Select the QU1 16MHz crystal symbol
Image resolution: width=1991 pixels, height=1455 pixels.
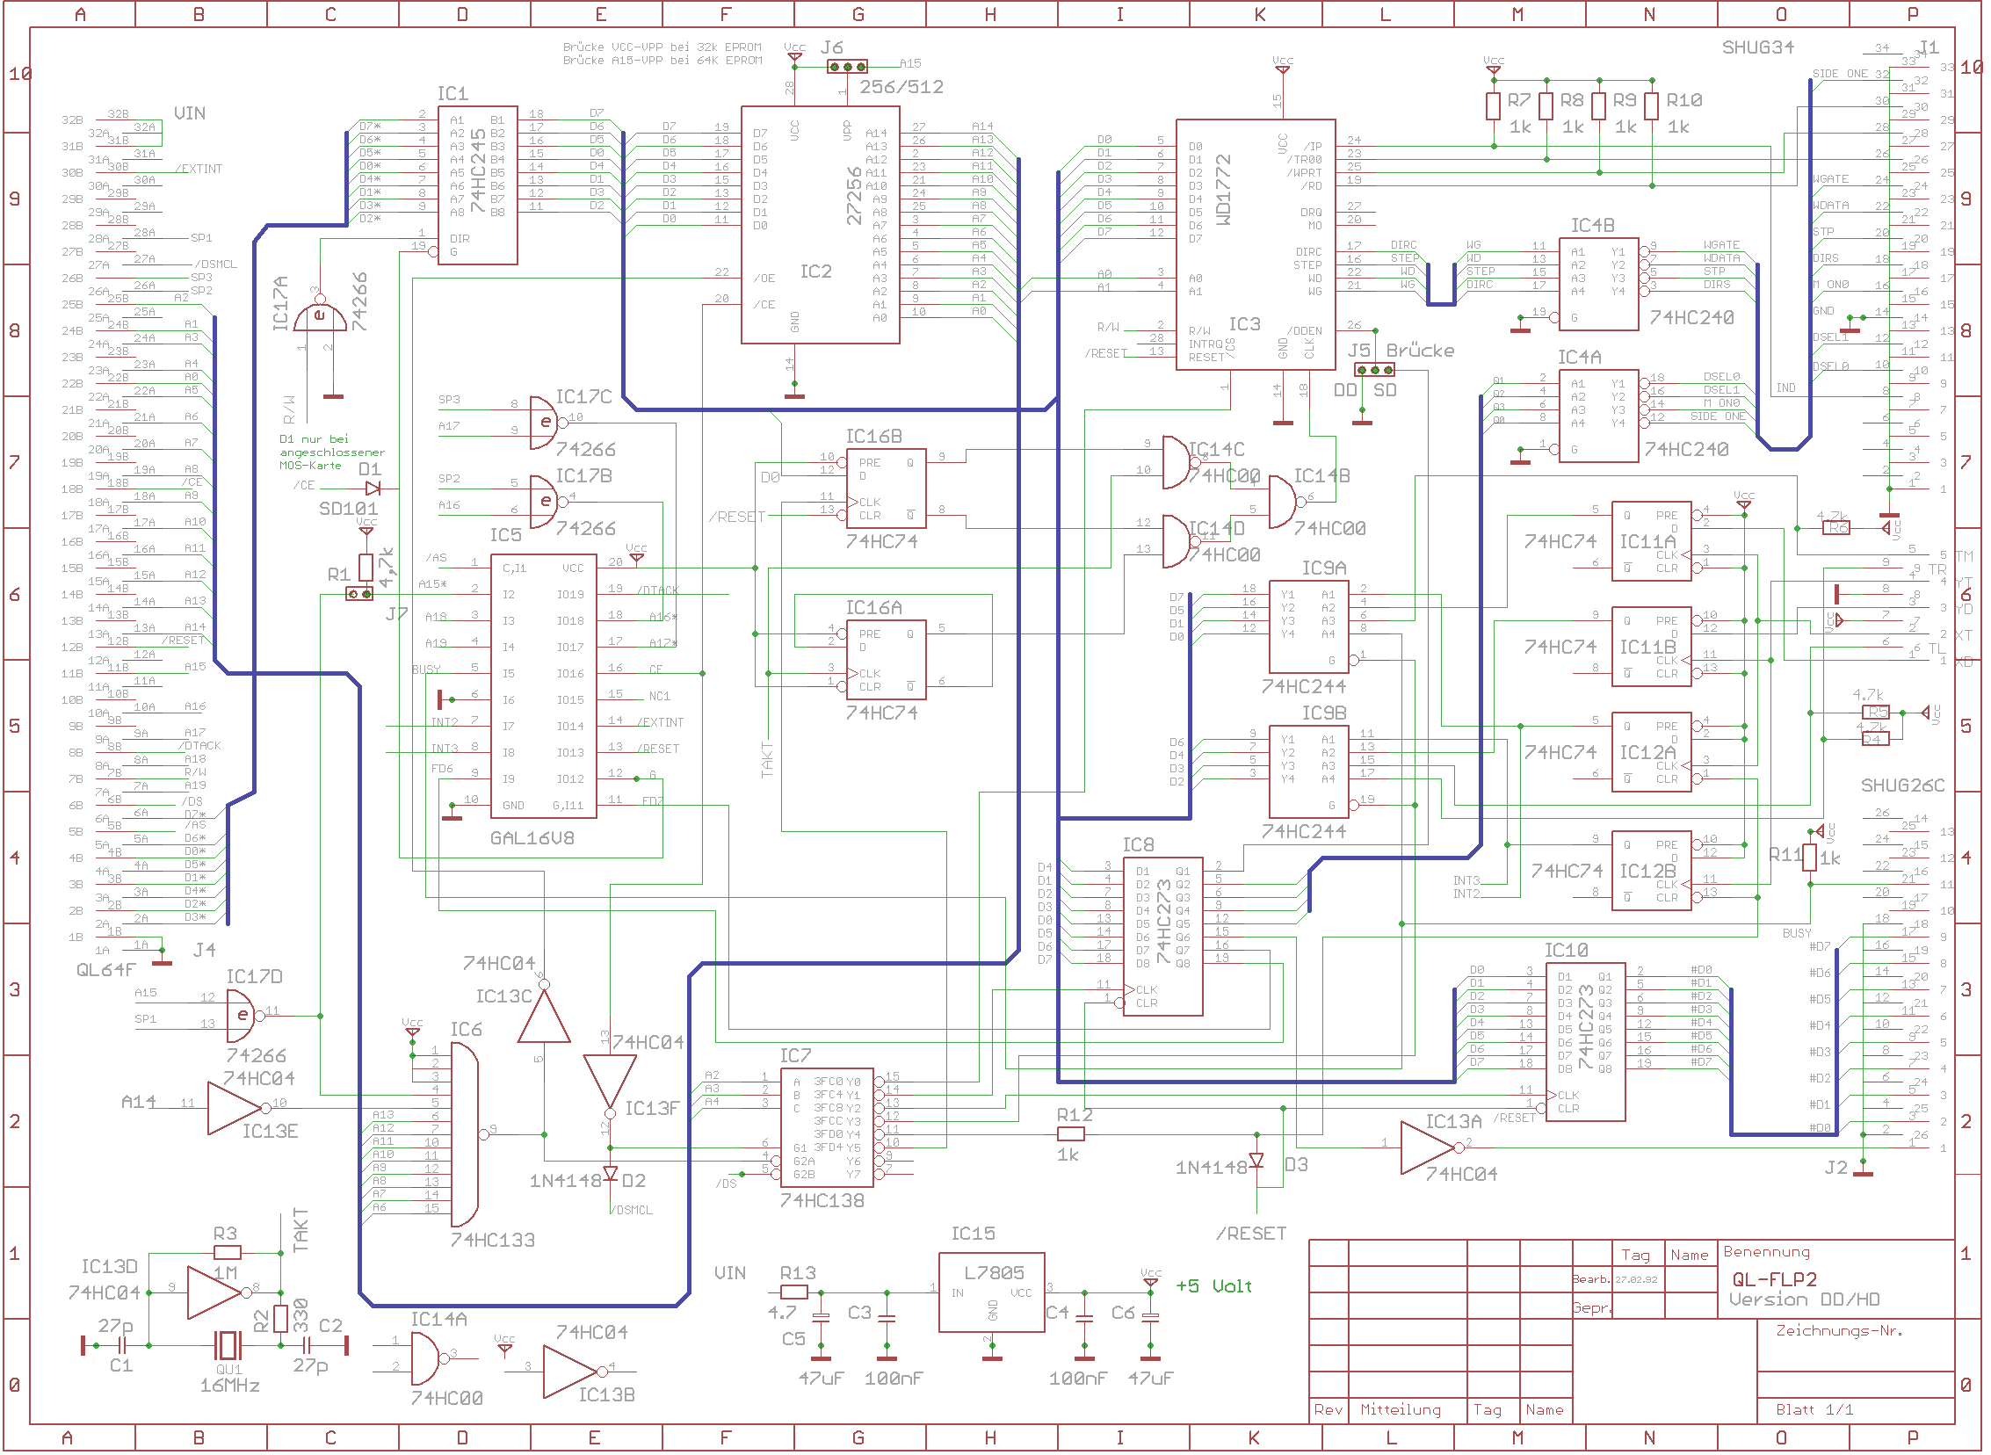[x=228, y=1346]
